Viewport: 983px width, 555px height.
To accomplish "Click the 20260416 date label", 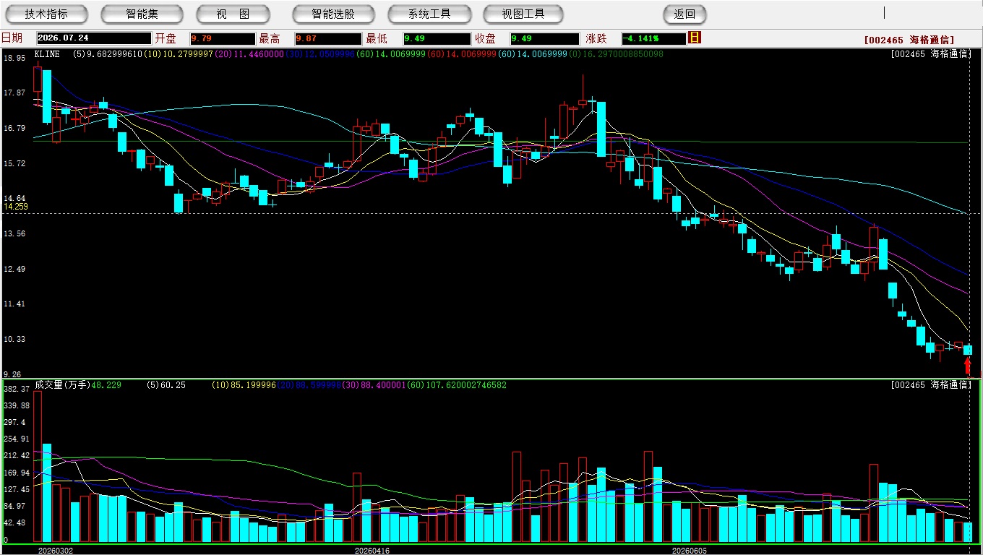I will [372, 550].
